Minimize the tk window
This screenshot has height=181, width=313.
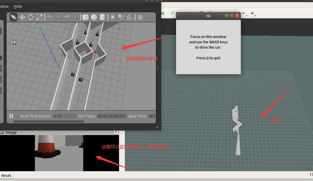(x=226, y=16)
